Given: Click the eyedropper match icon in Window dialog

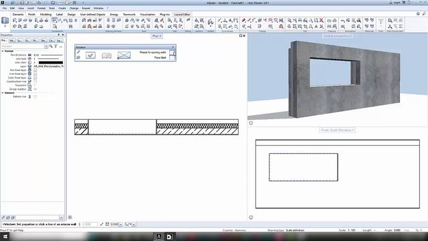Looking at the screenshot, I should [x=78, y=52].
